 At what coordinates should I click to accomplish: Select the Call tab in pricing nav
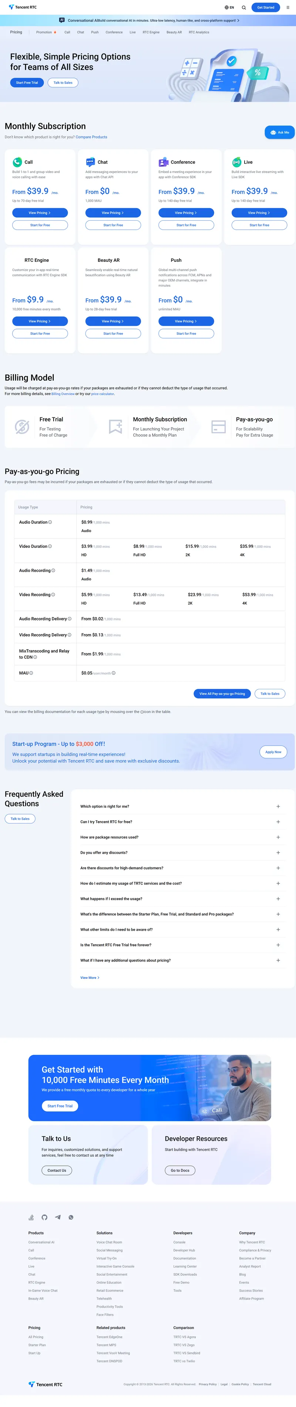pyautogui.click(x=67, y=32)
